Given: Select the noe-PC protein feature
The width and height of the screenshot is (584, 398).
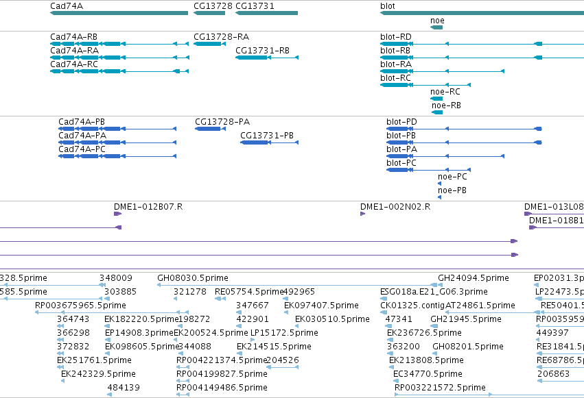Looking at the screenshot, I should click(439, 184).
